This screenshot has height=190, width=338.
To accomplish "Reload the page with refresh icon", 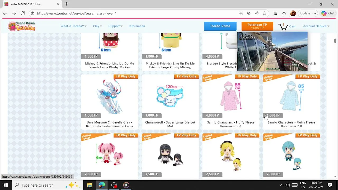I will point(23,13).
